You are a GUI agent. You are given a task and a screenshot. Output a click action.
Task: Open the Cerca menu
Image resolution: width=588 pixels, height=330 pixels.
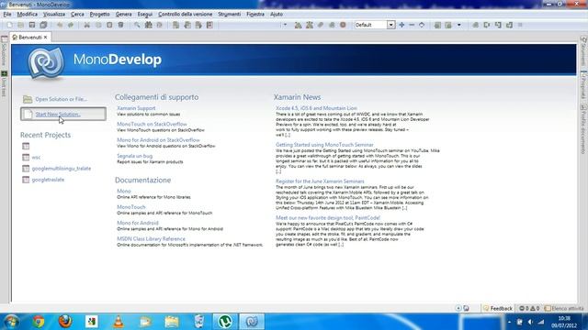pos(77,15)
